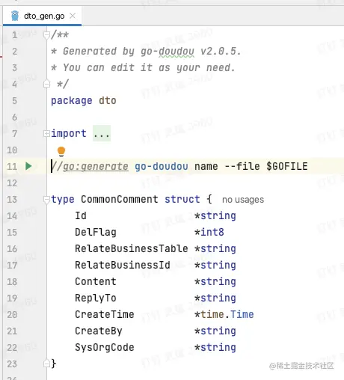This screenshot has width=344, height=380.
Task: Click the folded import ellipsis placeholder
Action: click(102, 133)
